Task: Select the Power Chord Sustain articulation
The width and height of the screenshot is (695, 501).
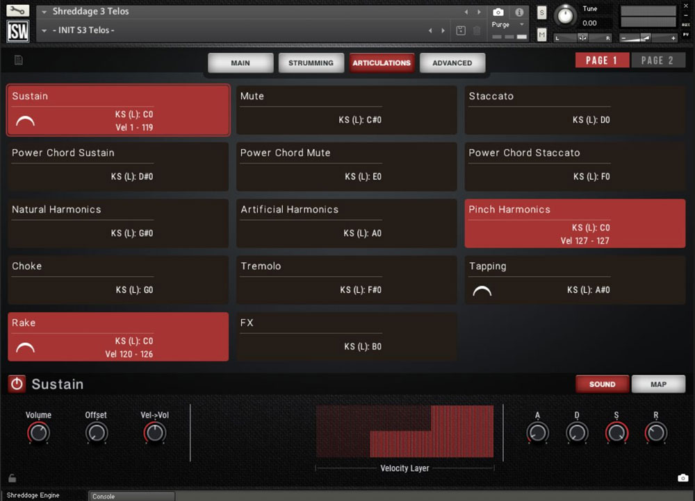Action: [x=118, y=167]
